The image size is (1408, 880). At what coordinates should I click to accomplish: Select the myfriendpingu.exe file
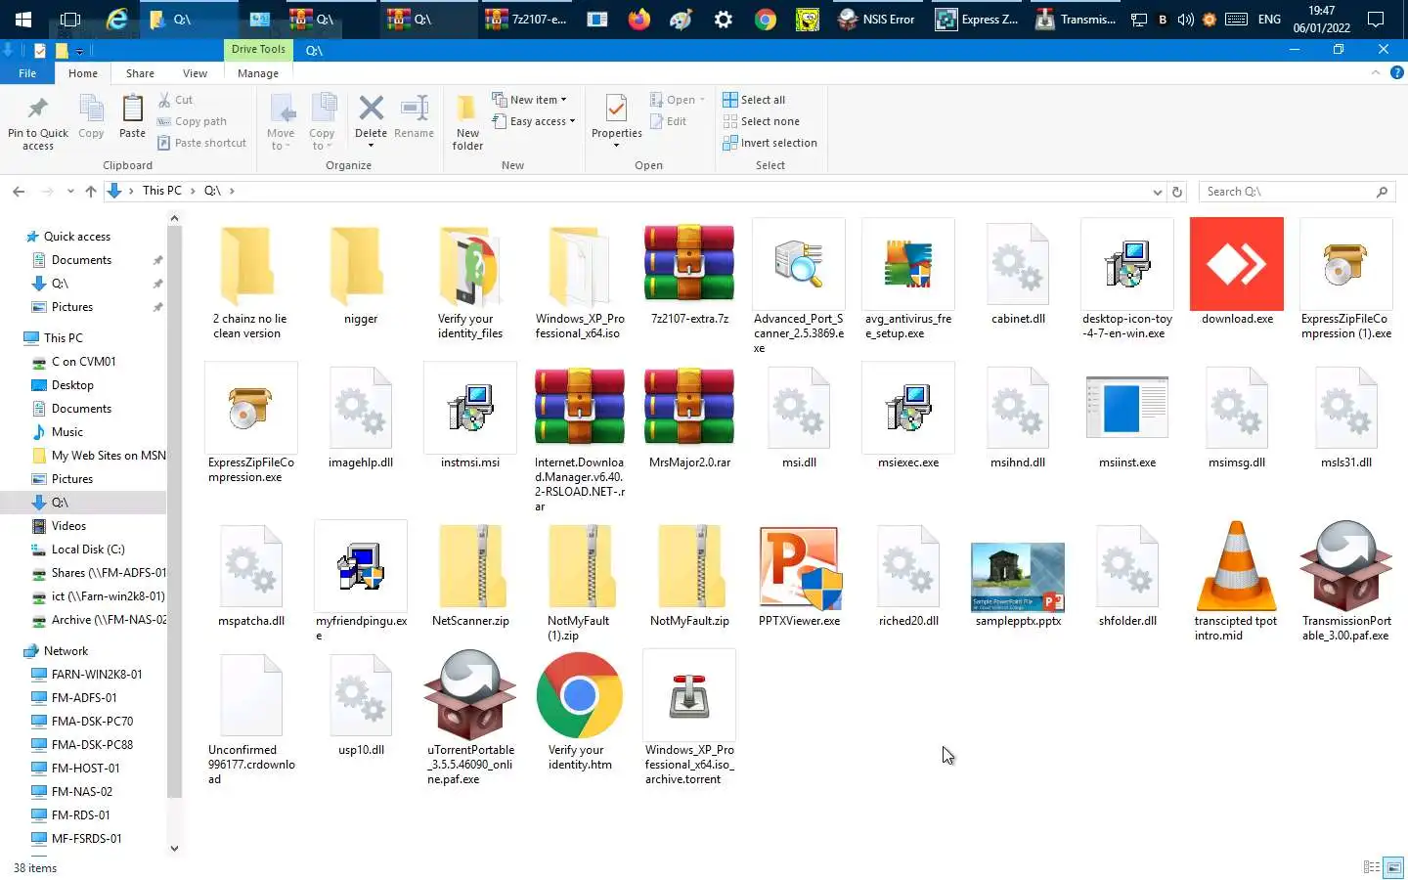361,581
